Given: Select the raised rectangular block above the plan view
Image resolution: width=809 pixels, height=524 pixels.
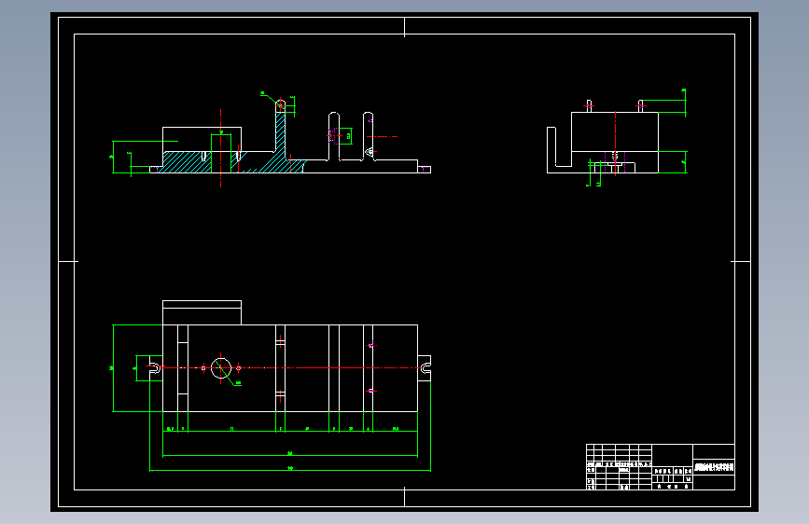Looking at the screenshot, I should click(x=202, y=312).
